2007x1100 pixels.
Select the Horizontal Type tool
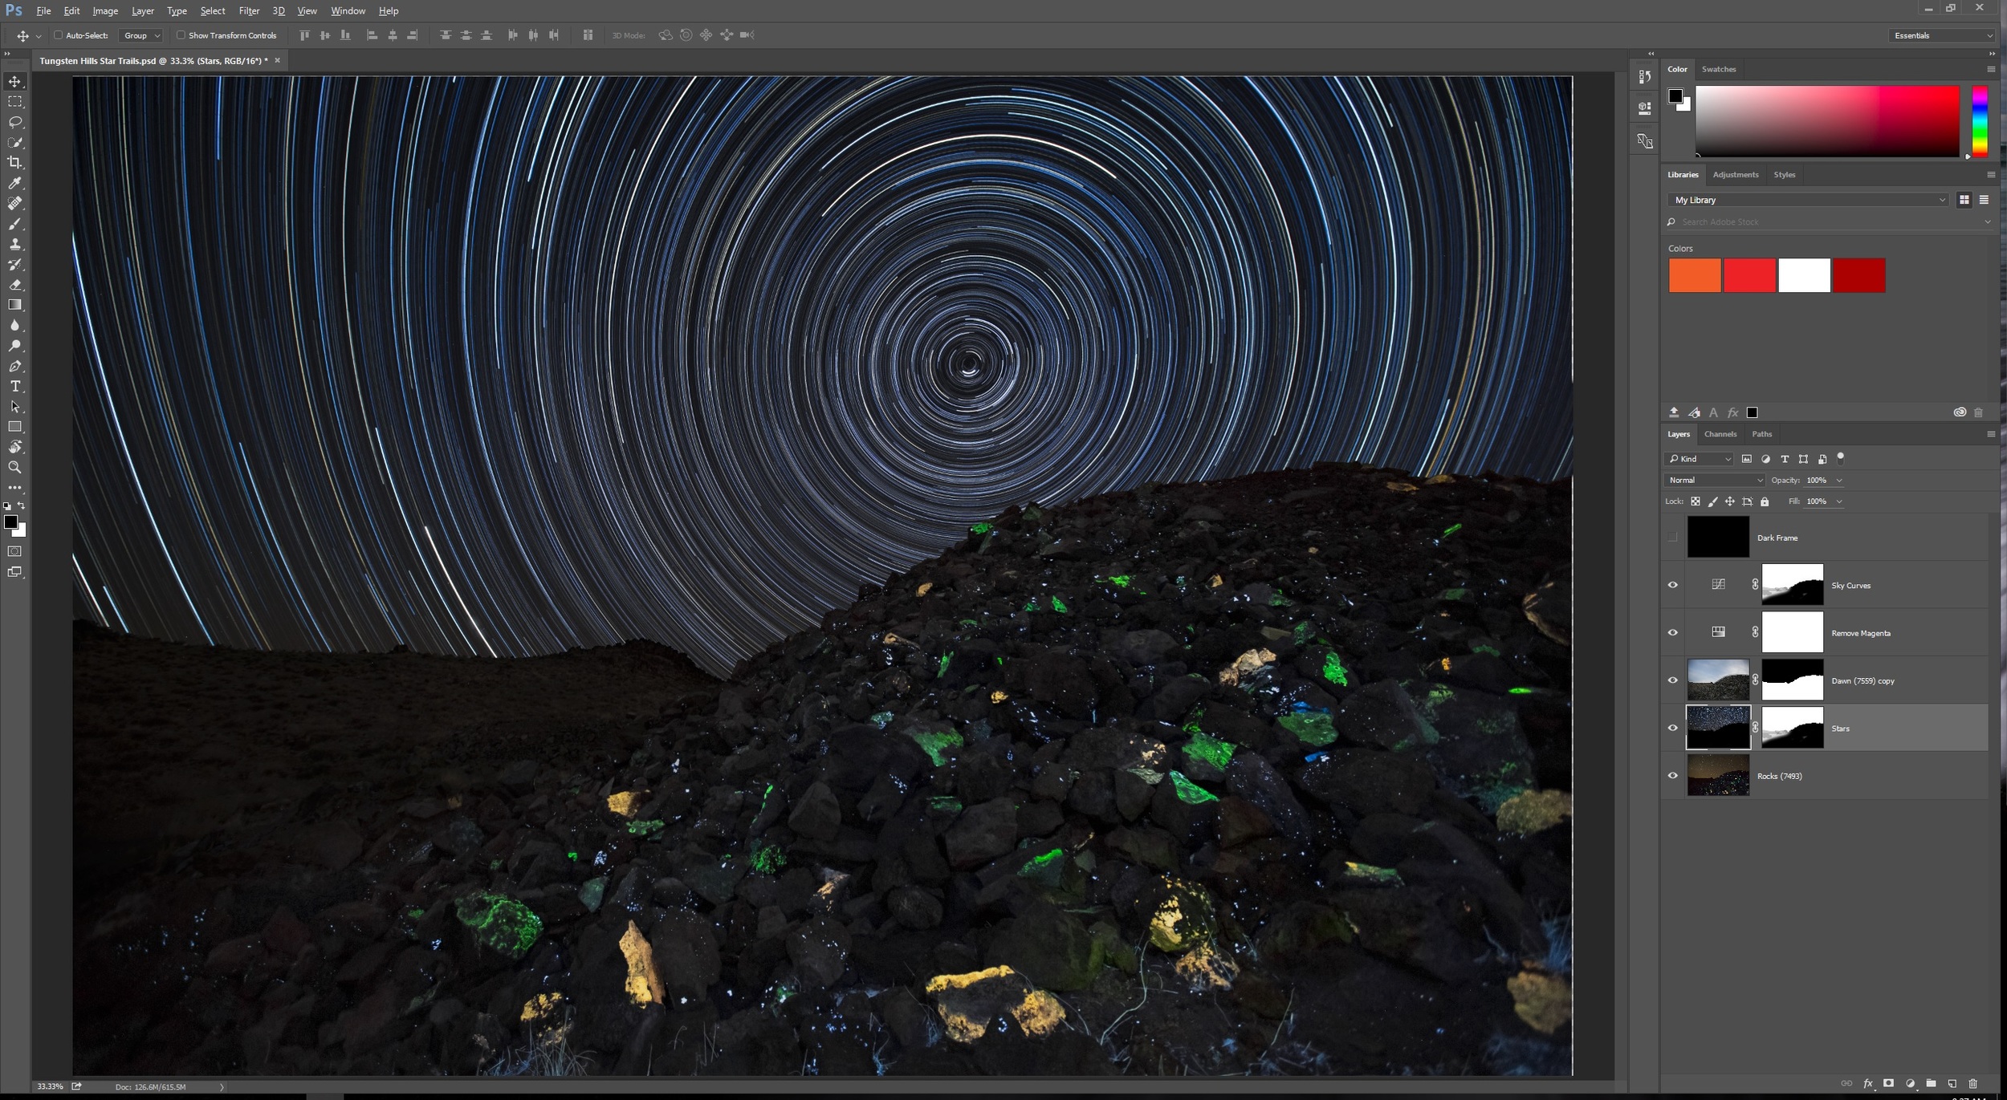tap(15, 386)
